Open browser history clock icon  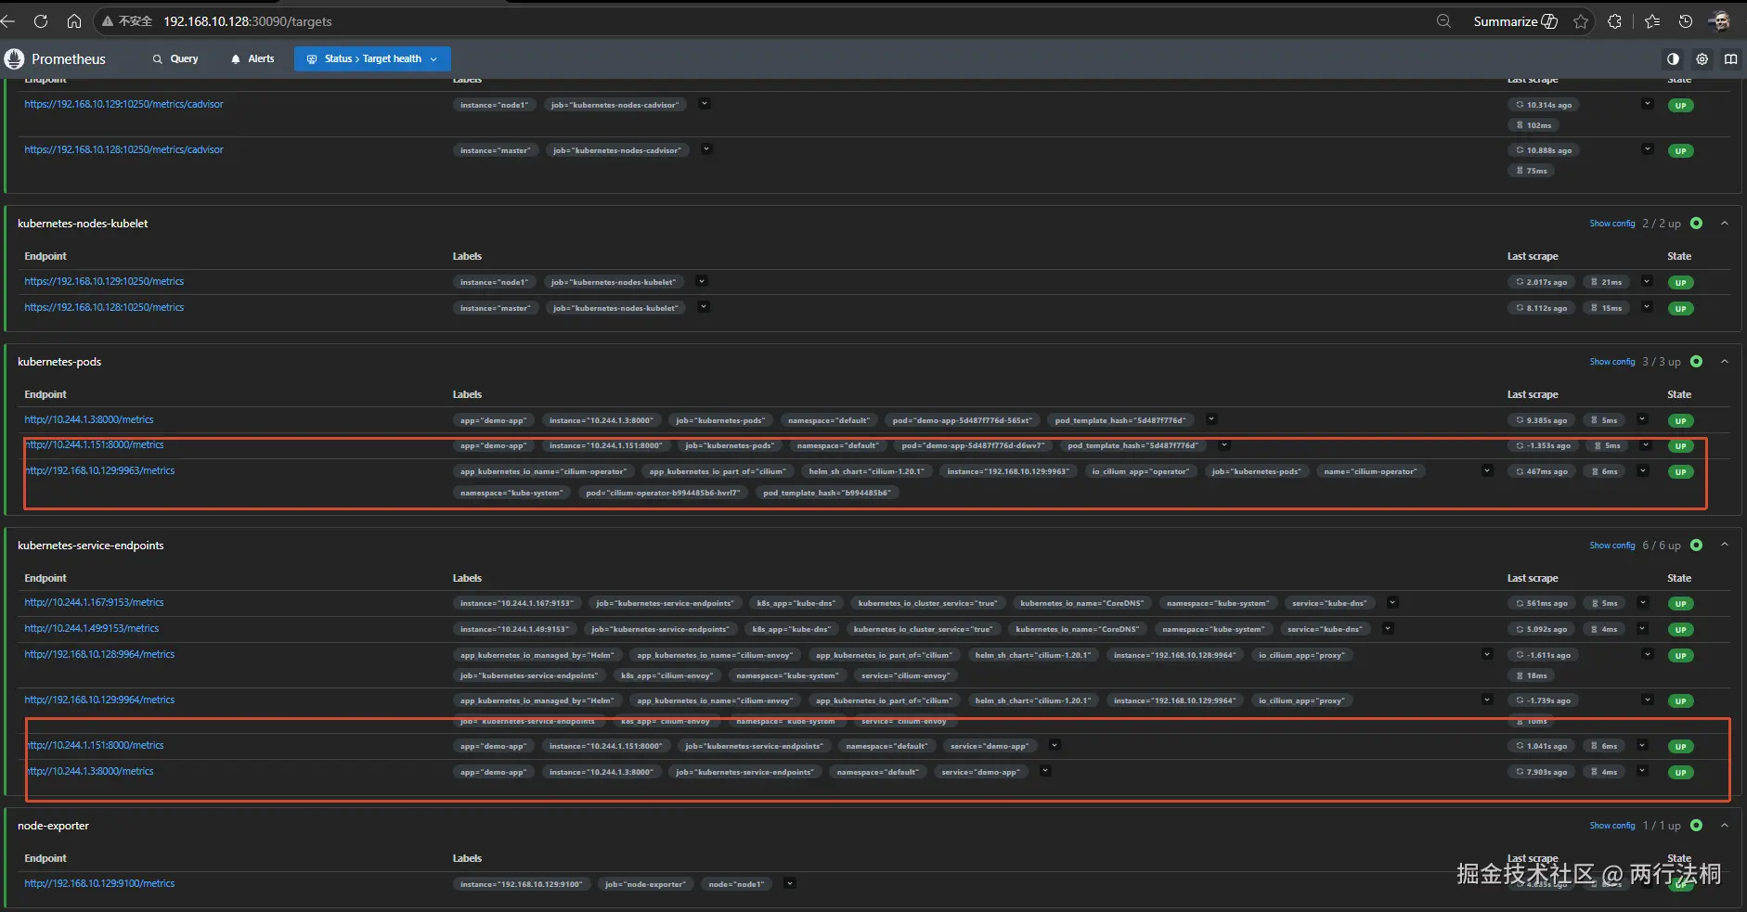click(x=1686, y=21)
